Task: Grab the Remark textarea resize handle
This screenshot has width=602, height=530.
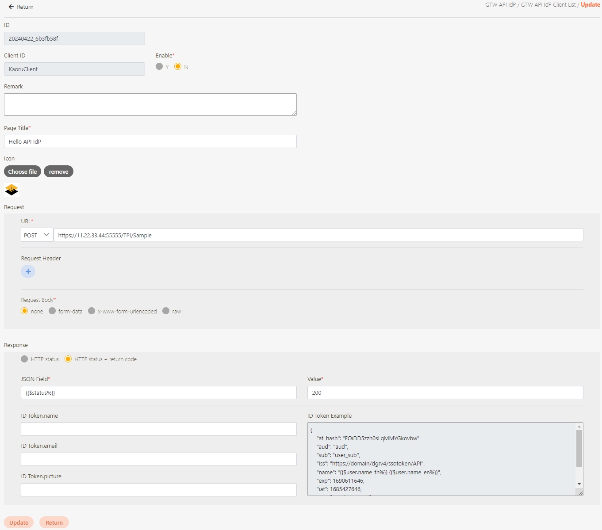Action: [294, 113]
